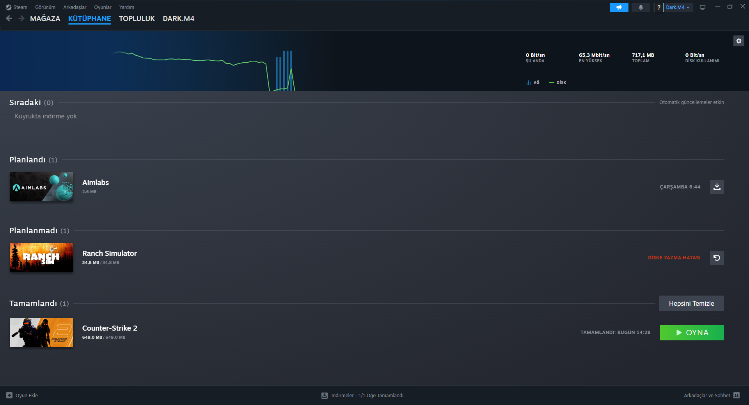
Task: Click the forward navigation arrow
Action: point(21,18)
